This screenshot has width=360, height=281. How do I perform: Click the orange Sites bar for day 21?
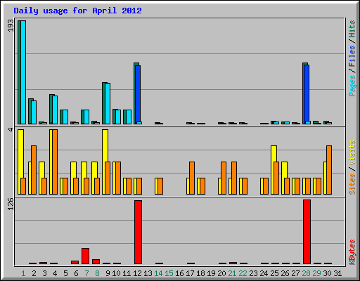click(x=234, y=178)
